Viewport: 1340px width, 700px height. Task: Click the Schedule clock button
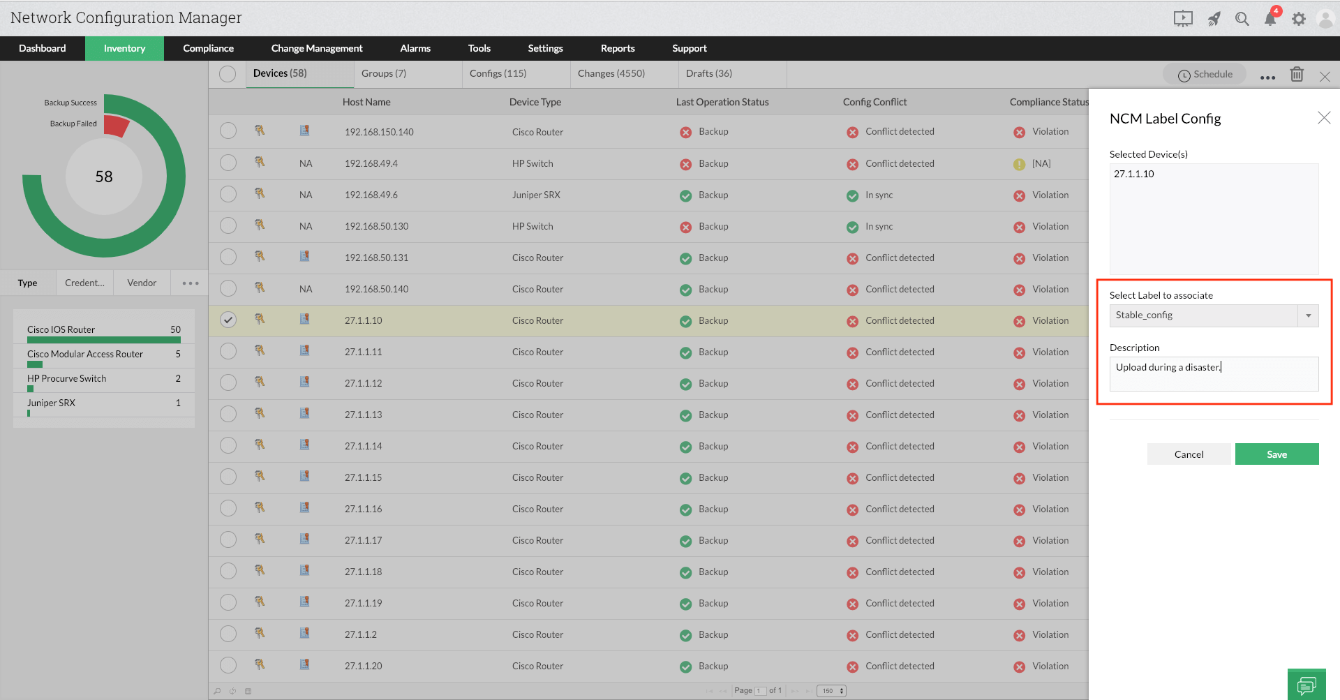tap(1204, 74)
